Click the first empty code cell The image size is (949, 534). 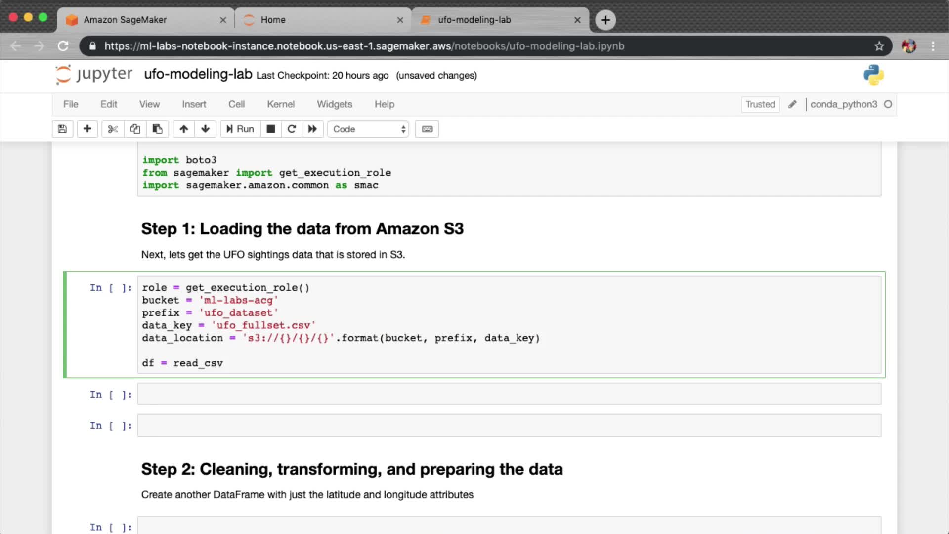[x=509, y=395]
